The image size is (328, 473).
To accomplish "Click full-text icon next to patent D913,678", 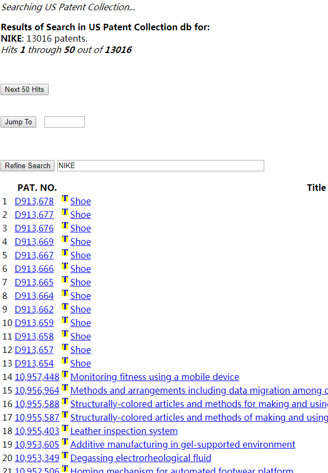I will point(65,199).
